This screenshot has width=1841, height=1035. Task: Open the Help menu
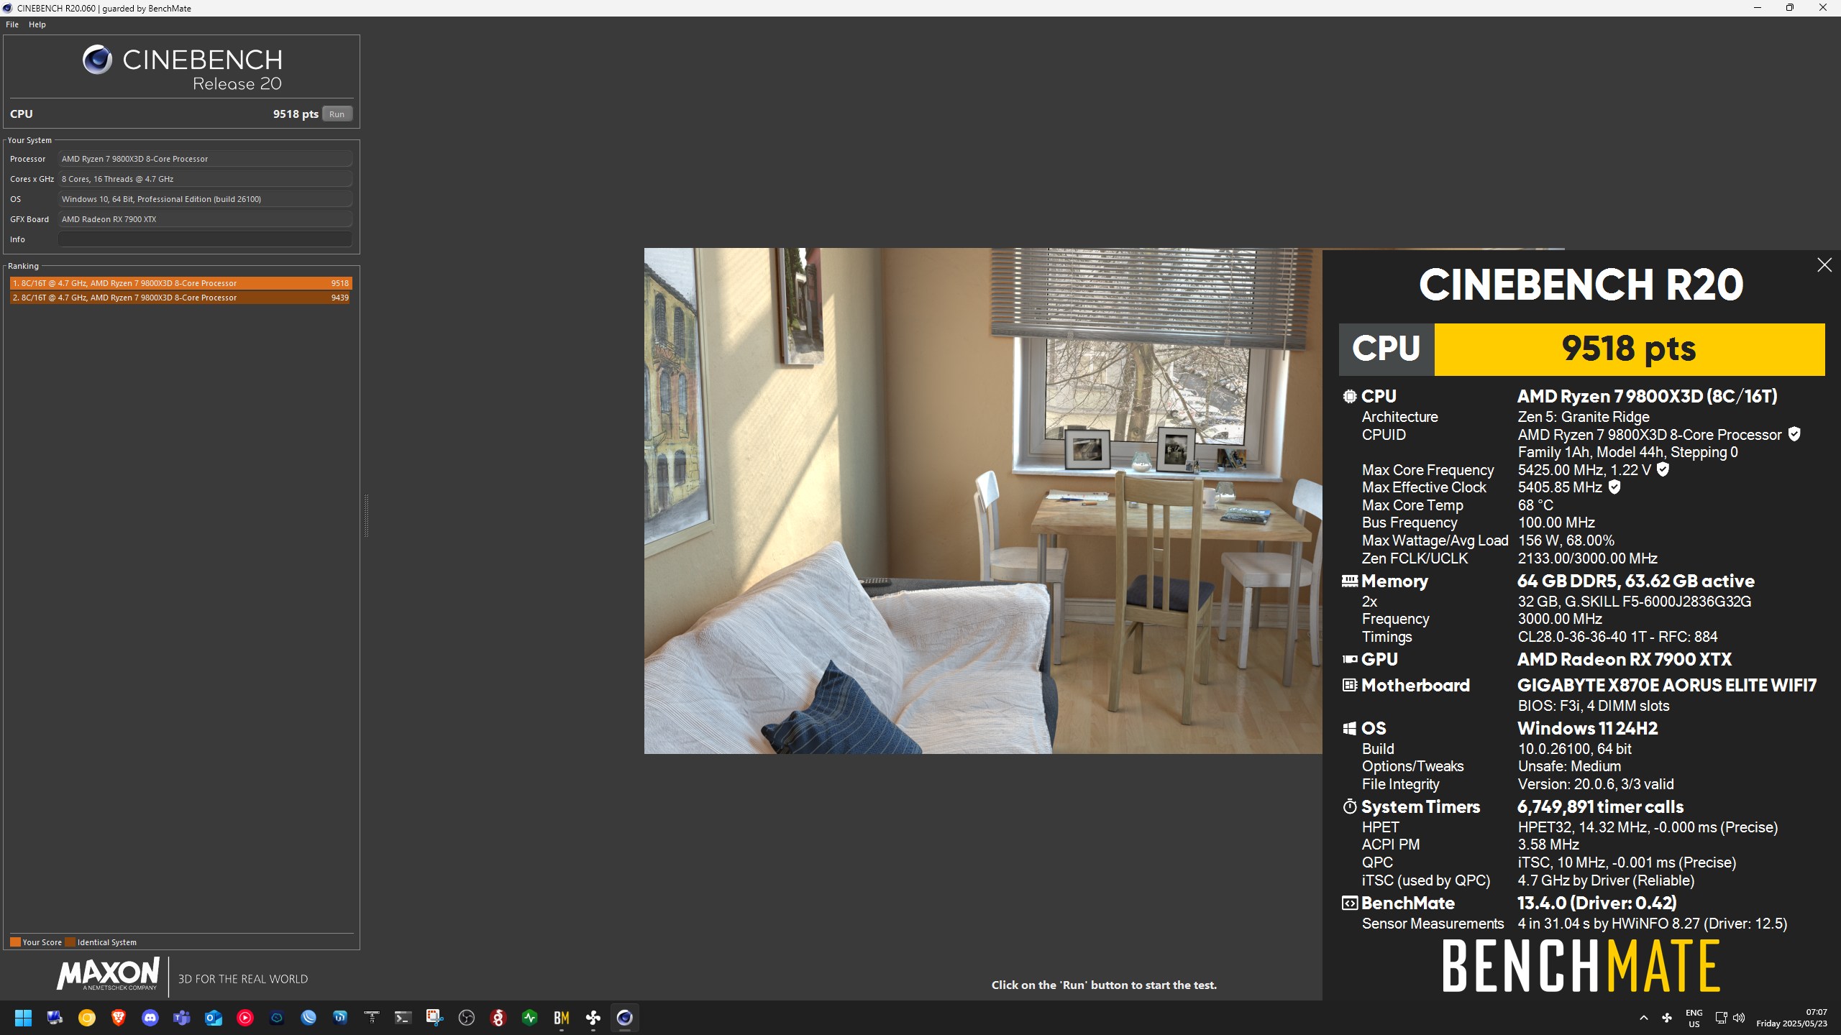(37, 24)
